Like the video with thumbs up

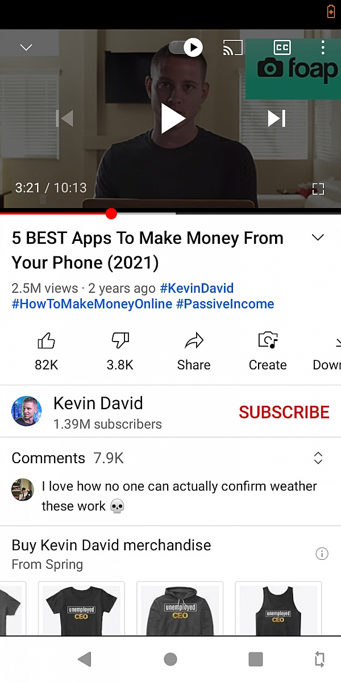click(x=46, y=340)
